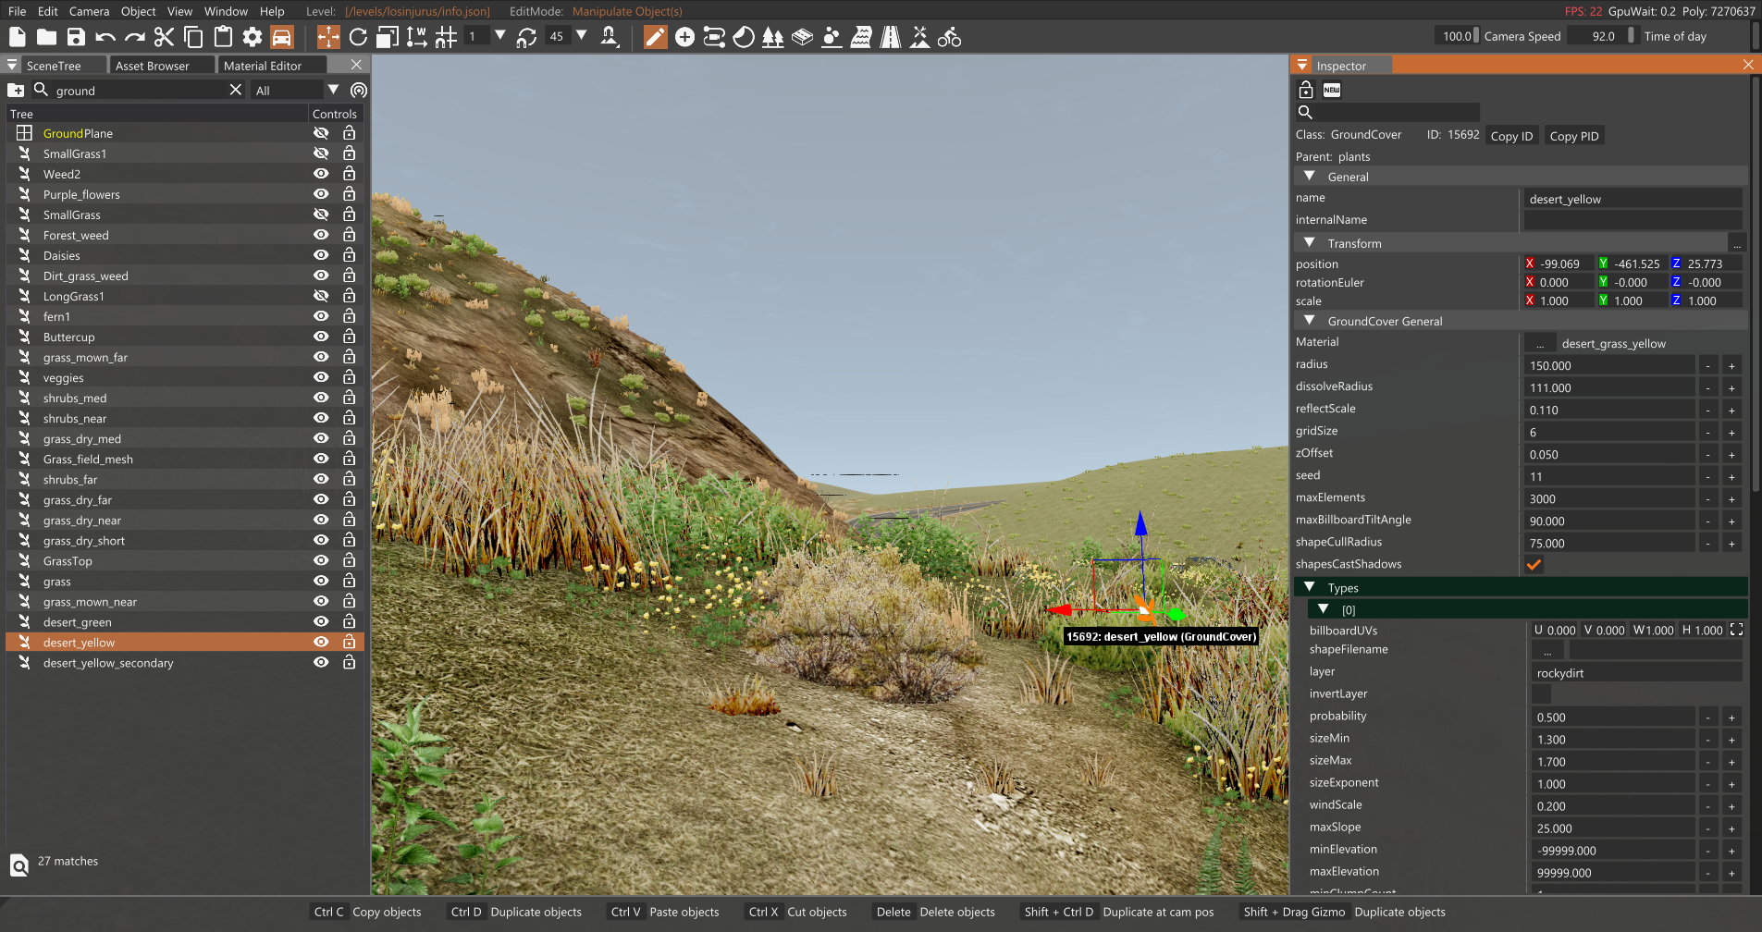Select the Rotate tool icon
Viewport: 1762px width, 932px height.
tap(358, 37)
